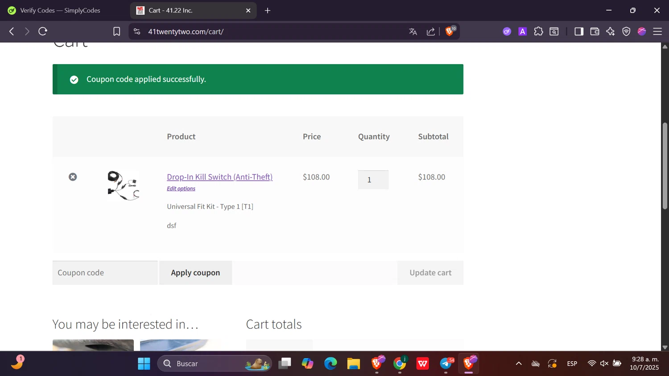Open Microsoft Edge from taskbar
669x376 pixels.
pos(330,364)
